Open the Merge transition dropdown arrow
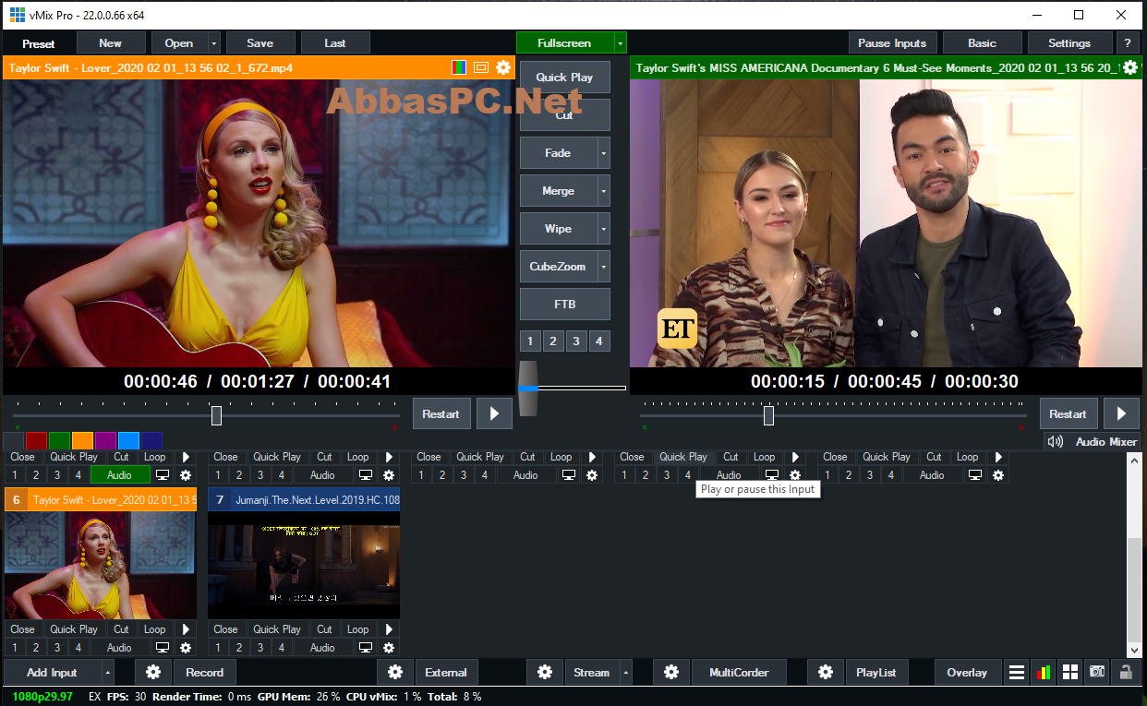Viewport: 1147px width, 706px height. (x=604, y=191)
